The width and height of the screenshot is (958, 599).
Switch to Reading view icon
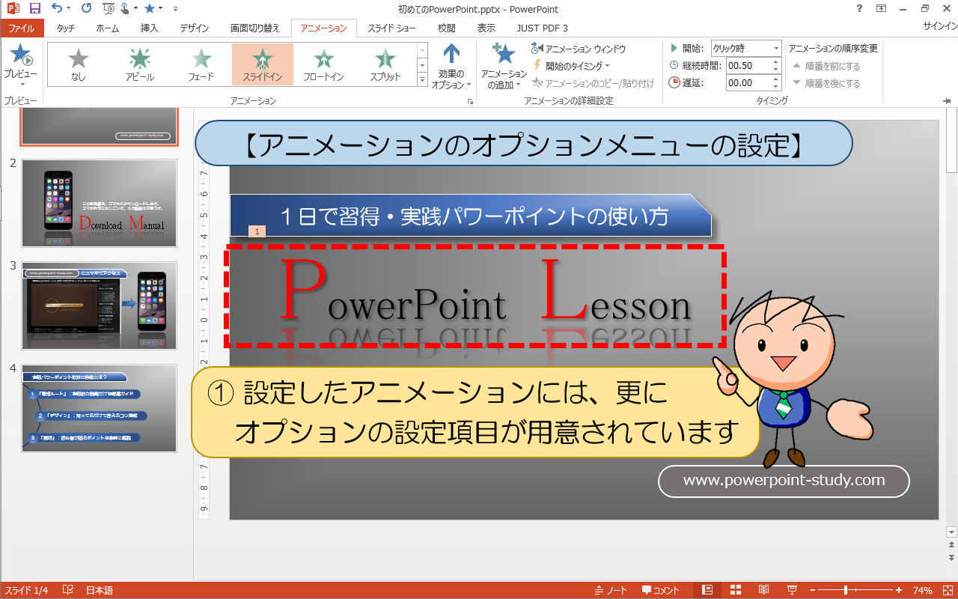(x=764, y=590)
